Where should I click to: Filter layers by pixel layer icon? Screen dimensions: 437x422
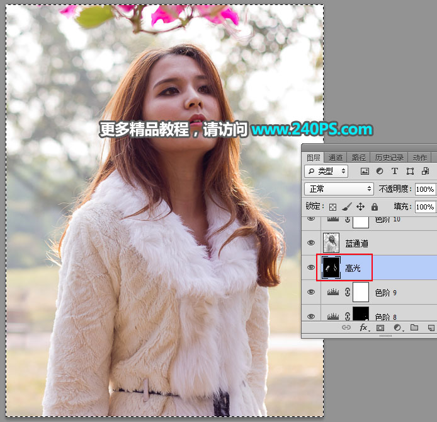tap(365, 171)
